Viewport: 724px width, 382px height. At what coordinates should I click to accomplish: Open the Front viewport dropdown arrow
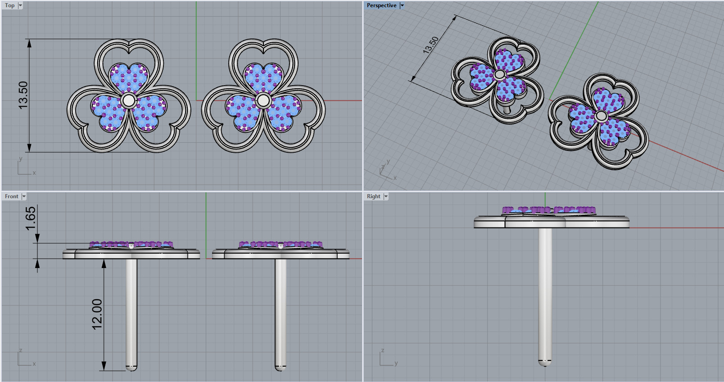24,196
